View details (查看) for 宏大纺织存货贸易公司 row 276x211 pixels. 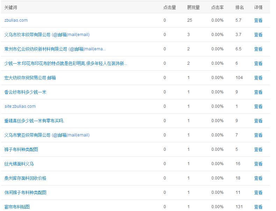[x=258, y=78]
